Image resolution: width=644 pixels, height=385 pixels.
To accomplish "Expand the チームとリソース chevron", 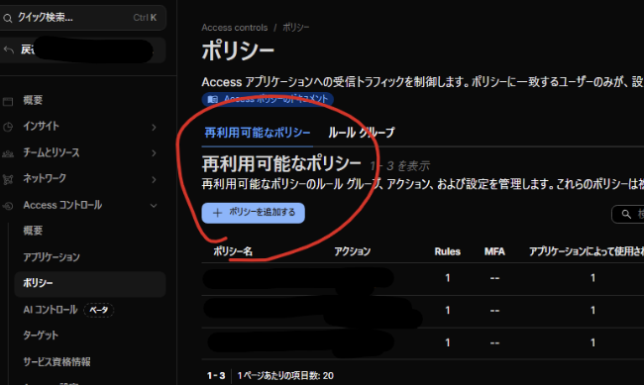I will (154, 153).
